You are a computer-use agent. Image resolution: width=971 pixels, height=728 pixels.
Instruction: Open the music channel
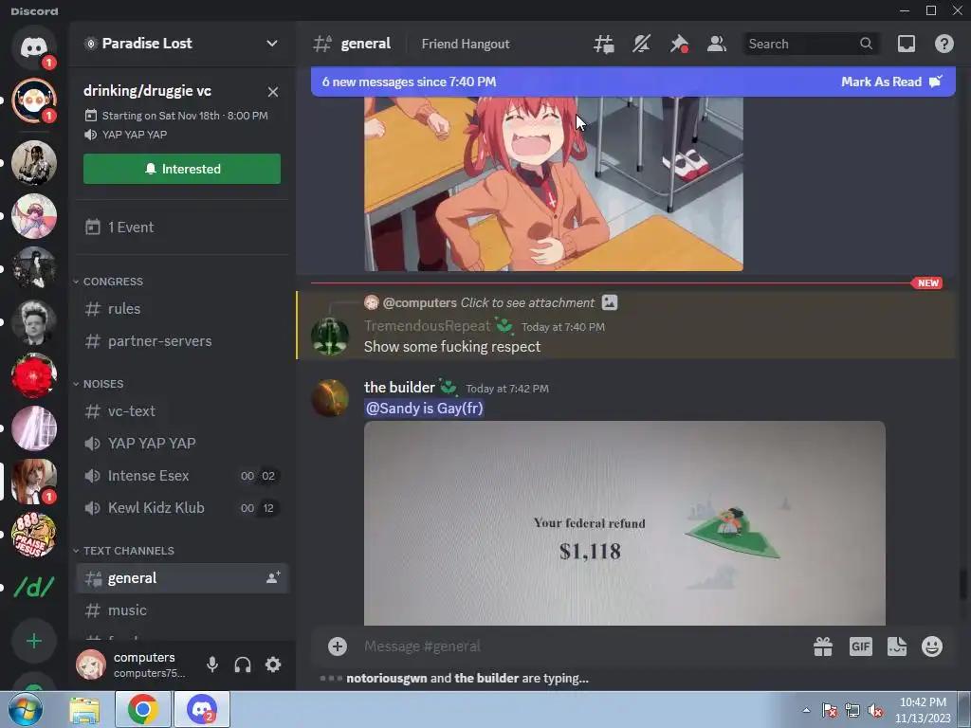point(182,610)
